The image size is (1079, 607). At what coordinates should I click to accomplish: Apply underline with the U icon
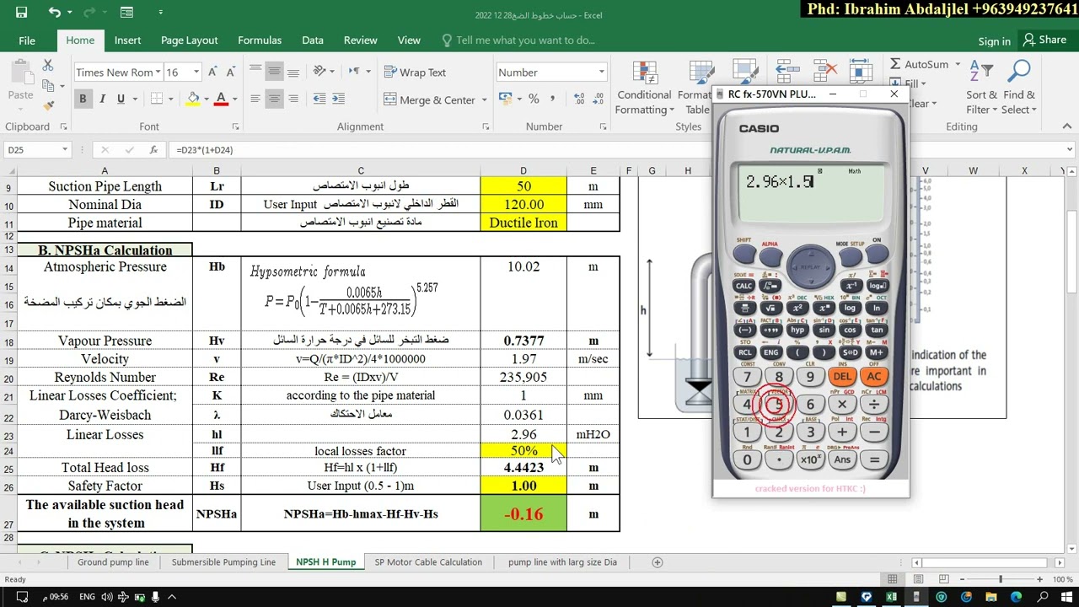click(121, 99)
